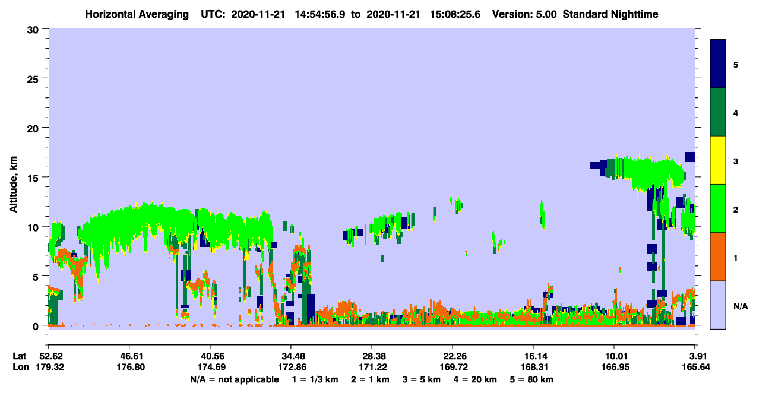The image size is (772, 396).
Task: Click the 'Lon' row label
Action: click(20, 367)
